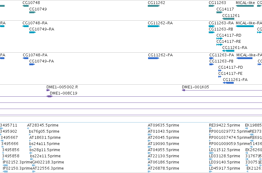
Task: Select the DME1-008C19 clone label
Action: [63, 93]
